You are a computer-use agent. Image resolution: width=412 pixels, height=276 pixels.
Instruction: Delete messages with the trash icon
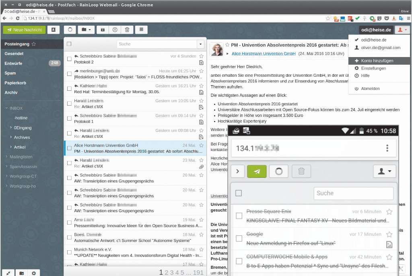tap(127, 30)
